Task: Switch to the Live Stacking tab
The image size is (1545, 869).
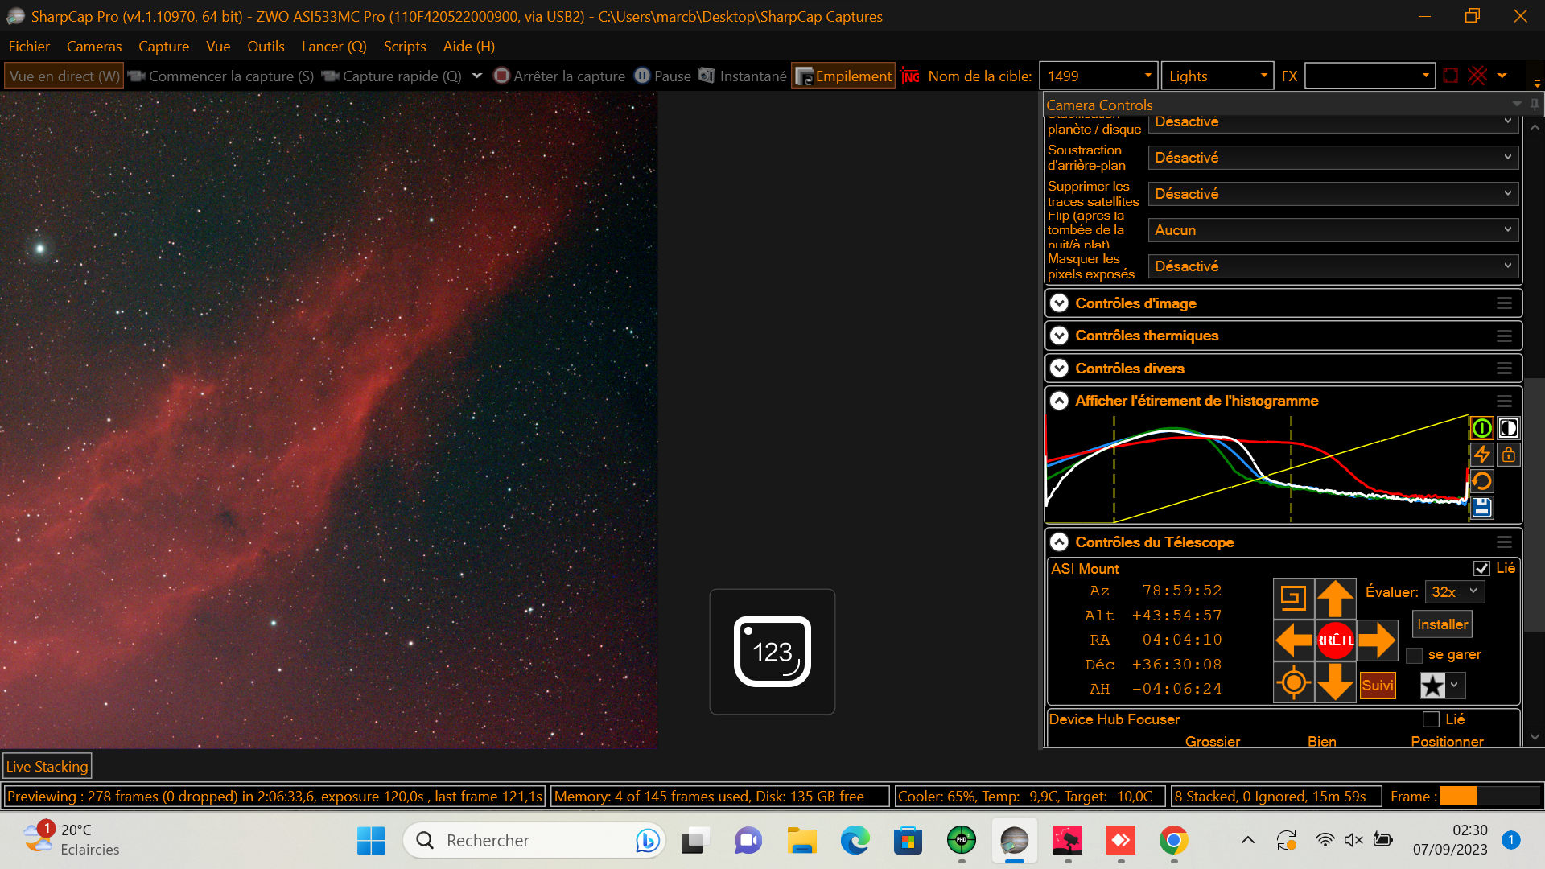Action: pos(47,766)
